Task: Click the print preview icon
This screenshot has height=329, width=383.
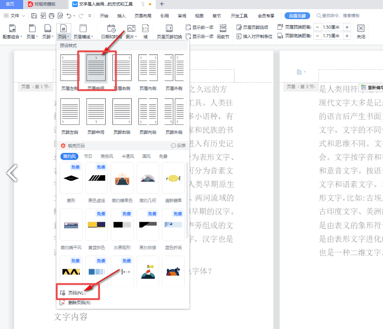Action: point(60,16)
